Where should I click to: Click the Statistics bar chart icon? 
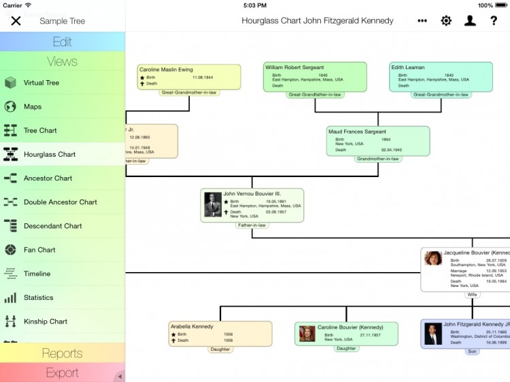(10, 297)
